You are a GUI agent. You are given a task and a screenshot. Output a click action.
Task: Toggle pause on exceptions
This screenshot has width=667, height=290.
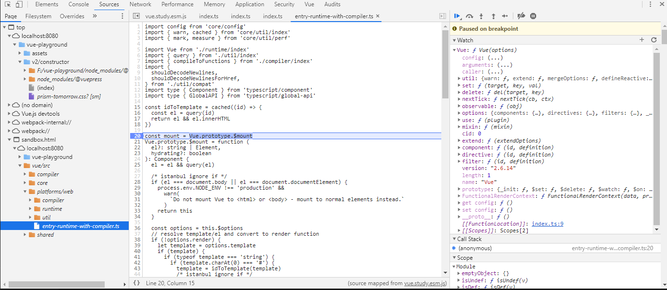[533, 16]
